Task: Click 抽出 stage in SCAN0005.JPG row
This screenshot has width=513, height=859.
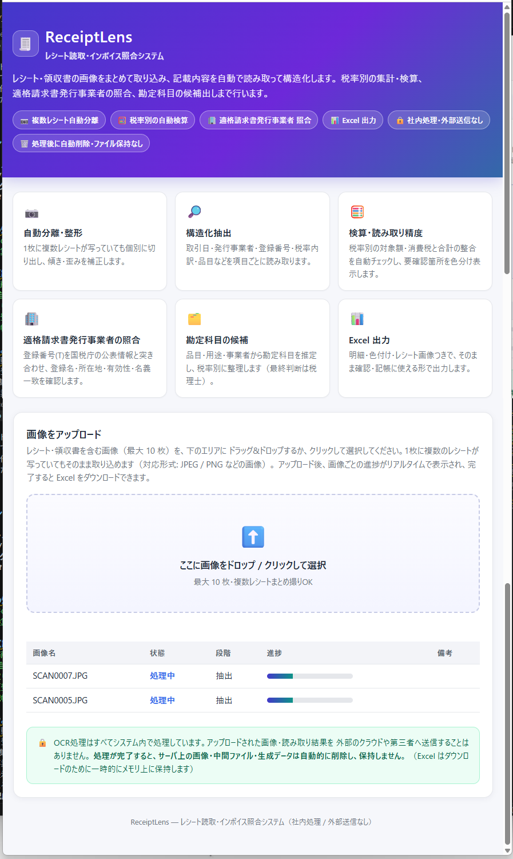Action: [x=224, y=700]
